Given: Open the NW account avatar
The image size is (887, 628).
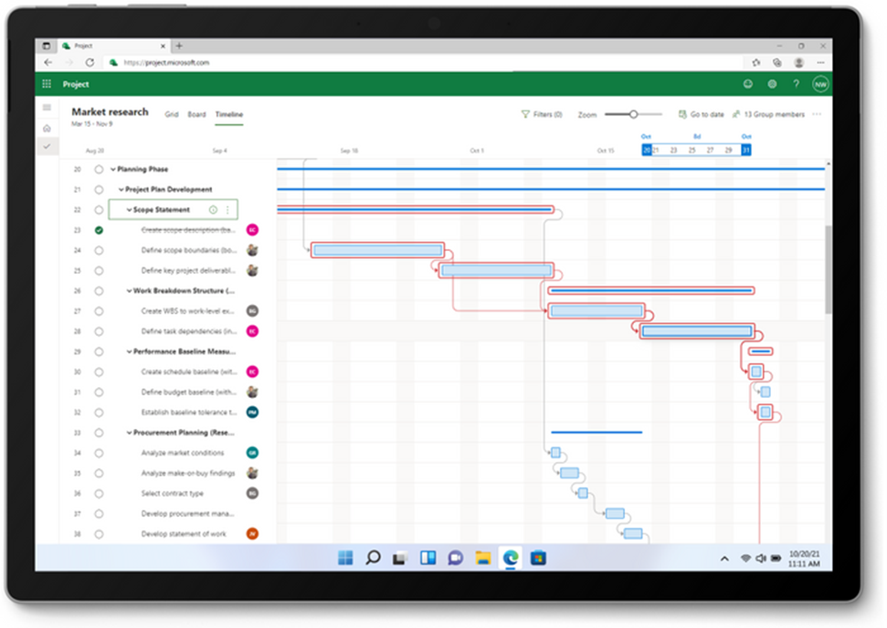Looking at the screenshot, I should [820, 84].
